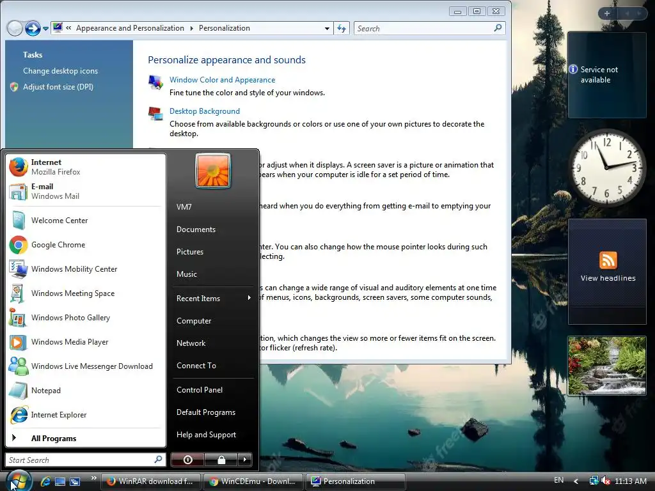Click the network tray icon
The width and height of the screenshot is (655, 491).
(594, 481)
